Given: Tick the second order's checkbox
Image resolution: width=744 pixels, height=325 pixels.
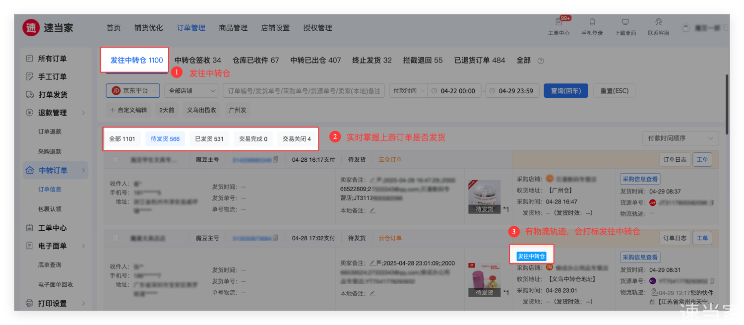Looking at the screenshot, I should coord(116,238).
